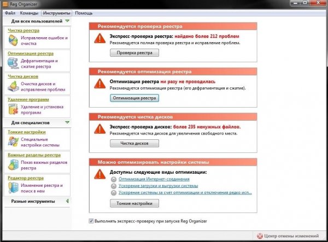Screen dimensions: 328x242
Task: Open the Ускорение загрузки и выгрузки системы link
Action: (158, 186)
